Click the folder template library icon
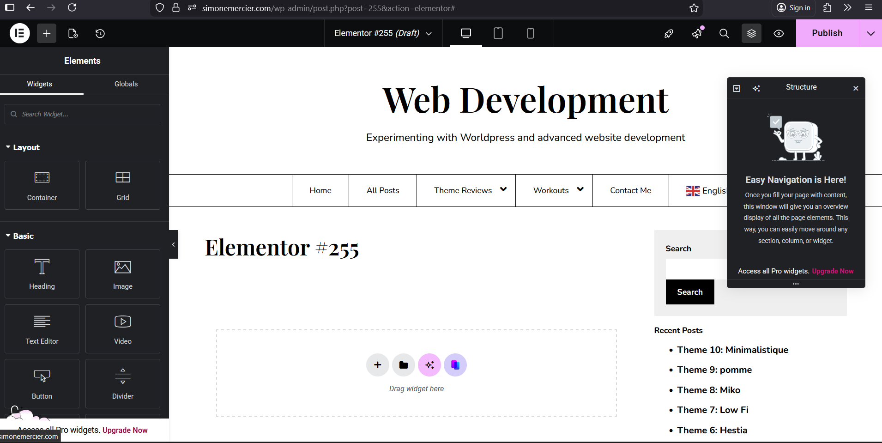 click(403, 365)
